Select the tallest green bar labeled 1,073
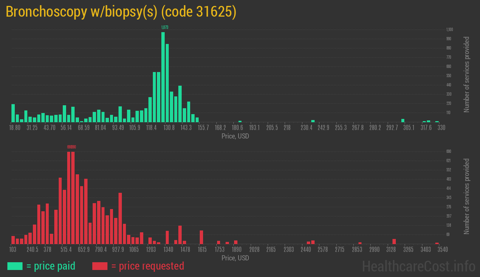Image resolution: width=480 pixels, height=277 pixels. 163,78
